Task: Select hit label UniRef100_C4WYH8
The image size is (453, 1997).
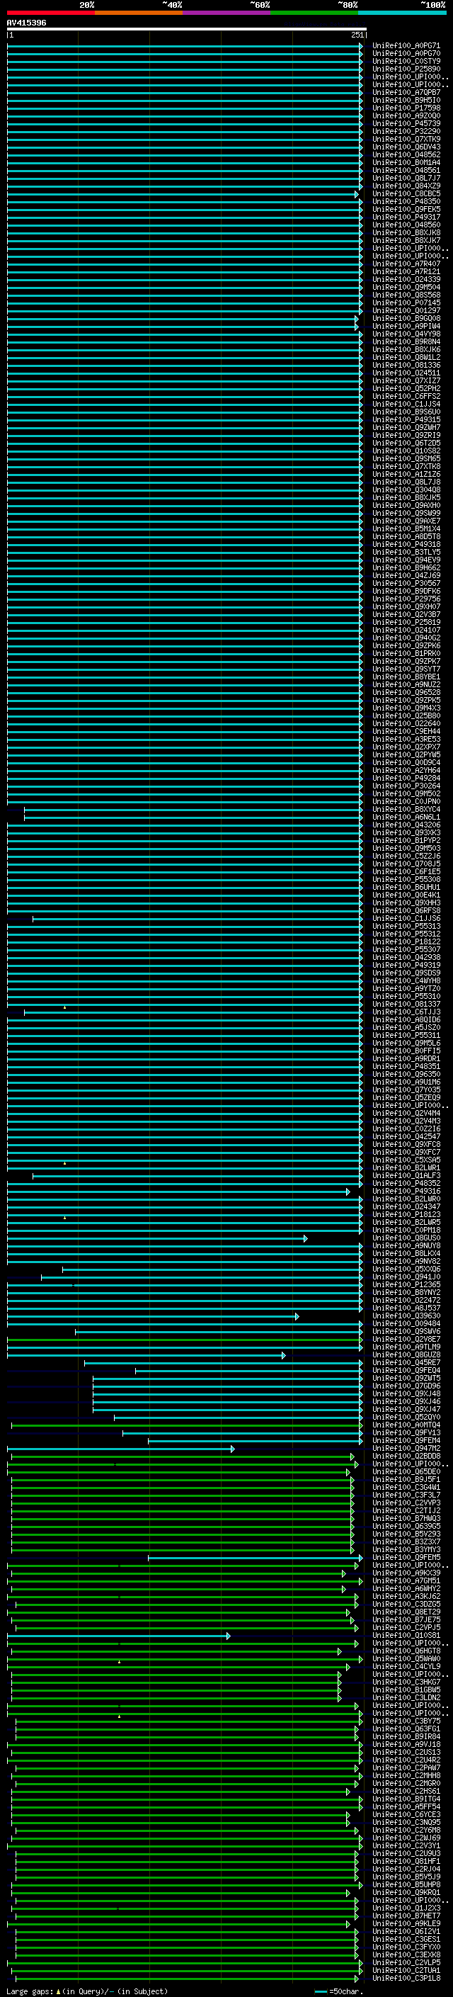Action: (x=406, y=980)
